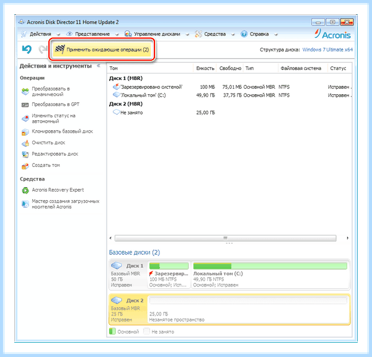
Task: Open the Действия menu
Action: [x=40, y=34]
